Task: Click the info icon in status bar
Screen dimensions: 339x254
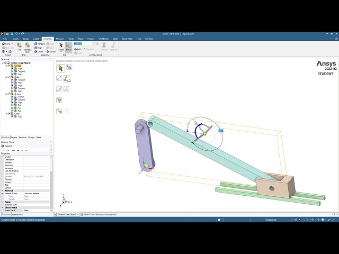Action: click(219, 220)
